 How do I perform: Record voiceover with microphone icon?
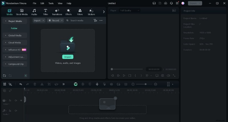click(x=97, y=84)
